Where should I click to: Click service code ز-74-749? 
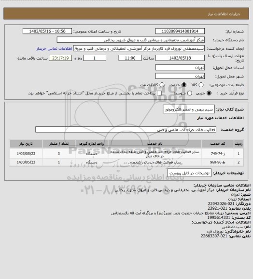tap(218, 154)
